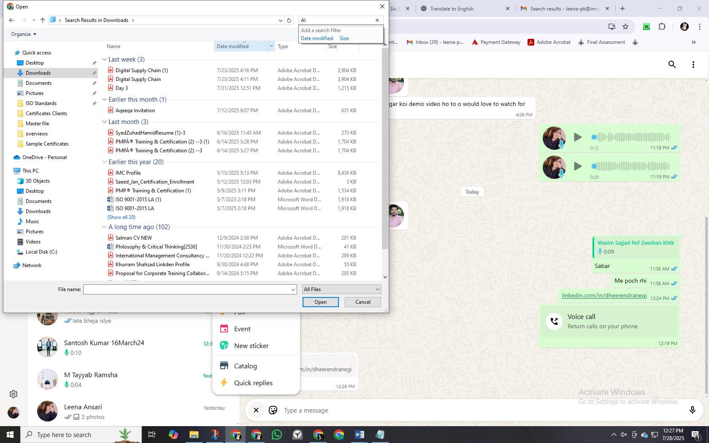Open the Leena Ansari chat
Viewport: 709px width, 443px height.
click(134, 411)
